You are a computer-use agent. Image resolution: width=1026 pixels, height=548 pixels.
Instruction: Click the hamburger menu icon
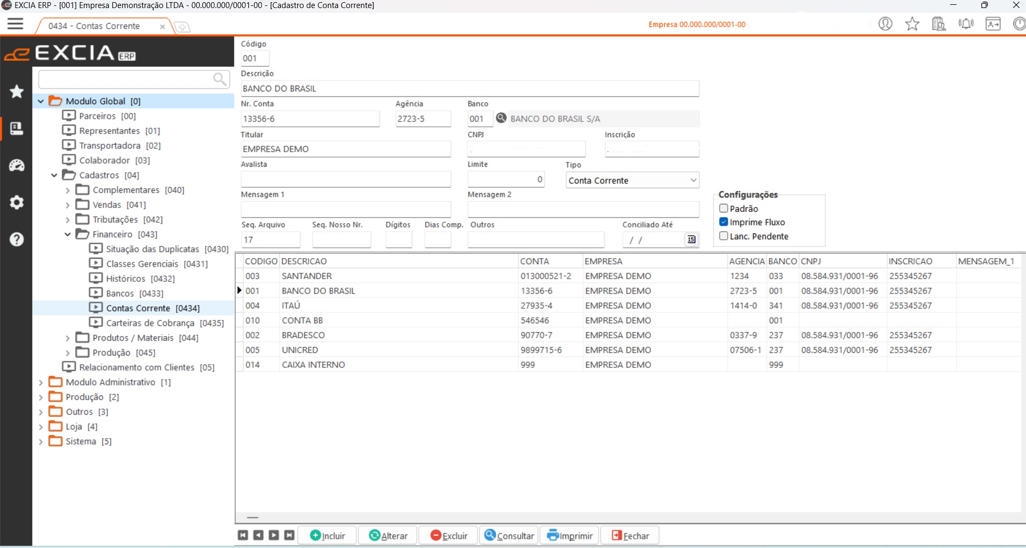point(15,24)
